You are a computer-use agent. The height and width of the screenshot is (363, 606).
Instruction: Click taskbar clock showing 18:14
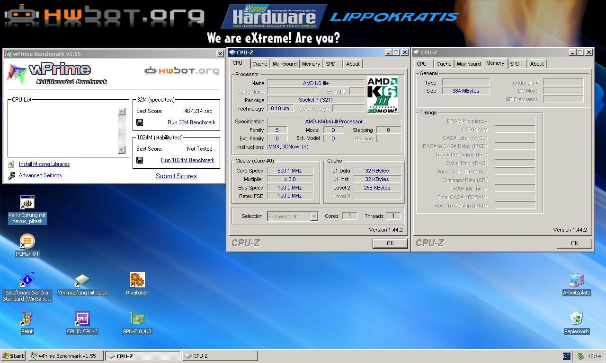click(594, 356)
